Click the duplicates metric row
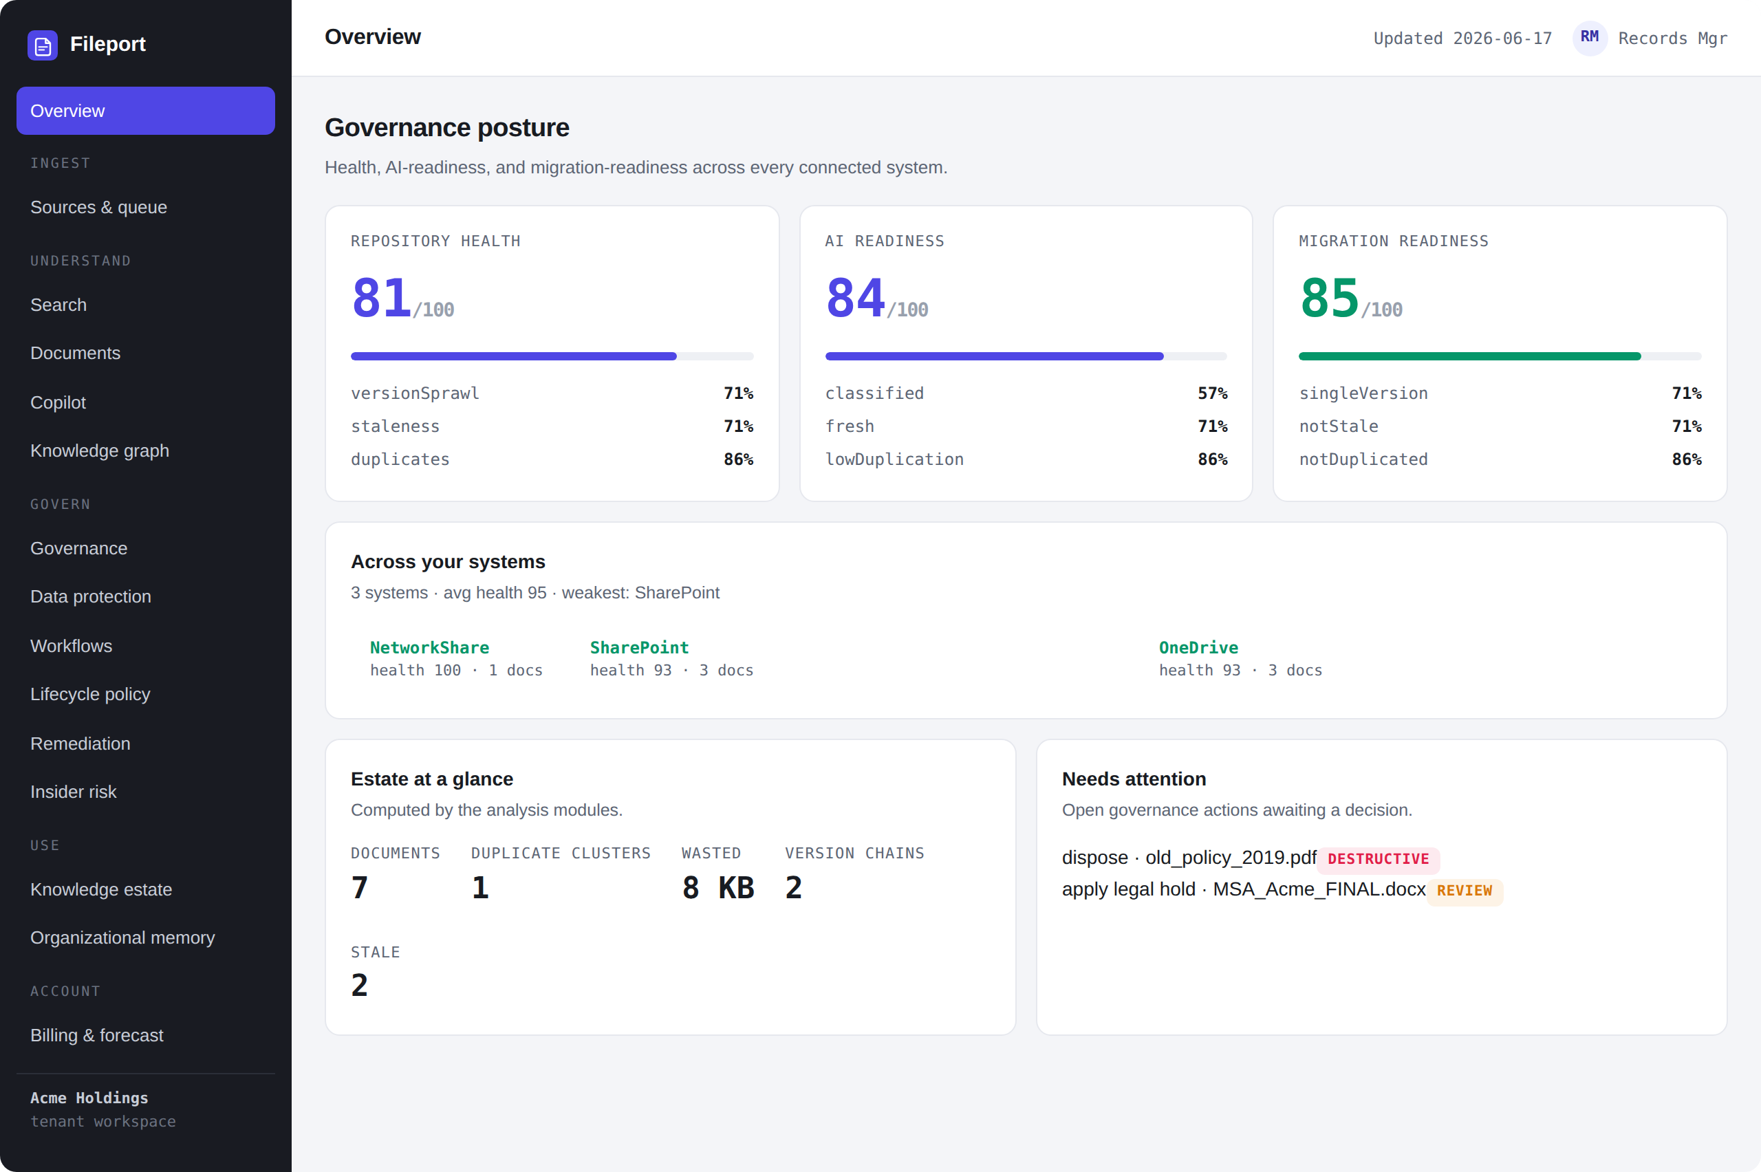The image size is (1761, 1172). [552, 459]
